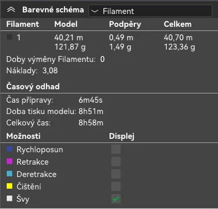Click the cyan Deretrakce color icon
Image resolution: width=218 pixels, height=209 pixels.
[9, 174]
